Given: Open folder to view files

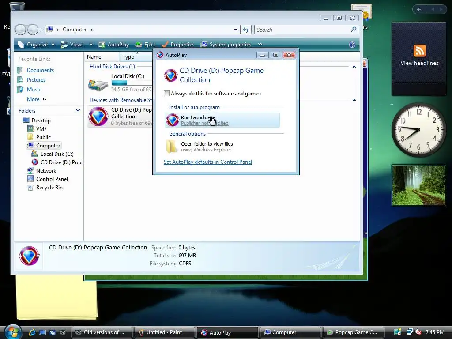Looking at the screenshot, I should click(207, 147).
